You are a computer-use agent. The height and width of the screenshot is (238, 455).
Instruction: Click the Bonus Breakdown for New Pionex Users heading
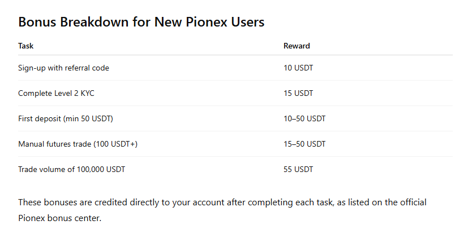[141, 22]
